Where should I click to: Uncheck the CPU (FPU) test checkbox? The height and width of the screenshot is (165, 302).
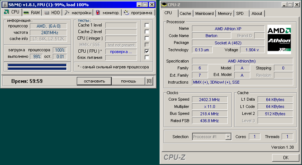[x=147, y=51]
